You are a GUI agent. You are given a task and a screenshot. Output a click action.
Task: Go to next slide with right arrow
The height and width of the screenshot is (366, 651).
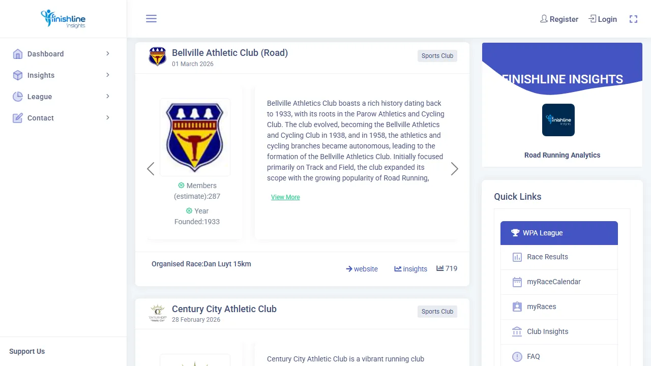click(x=454, y=169)
